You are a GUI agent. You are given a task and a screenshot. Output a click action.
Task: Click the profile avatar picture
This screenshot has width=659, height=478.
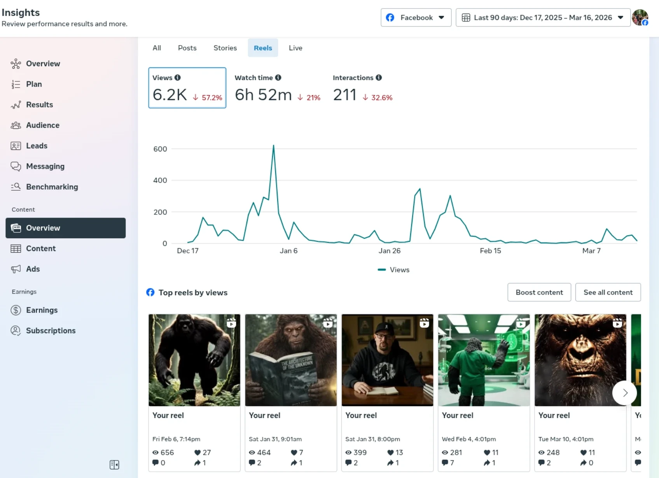(x=640, y=18)
